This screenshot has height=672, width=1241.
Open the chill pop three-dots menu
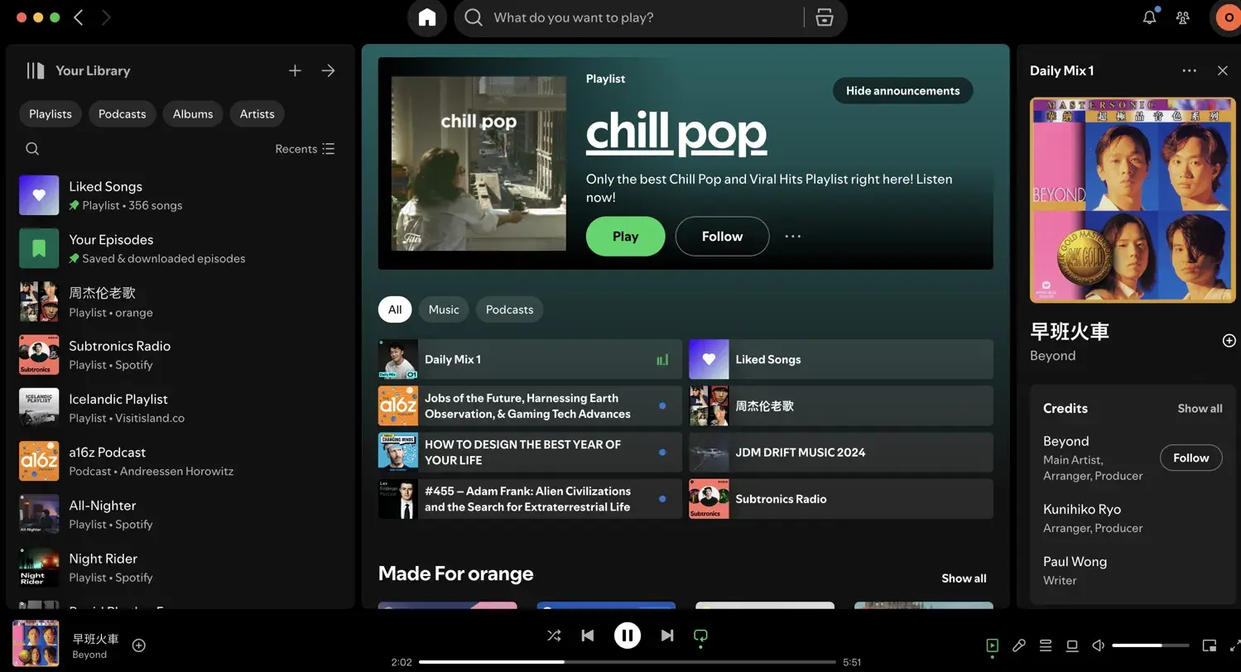[792, 237]
